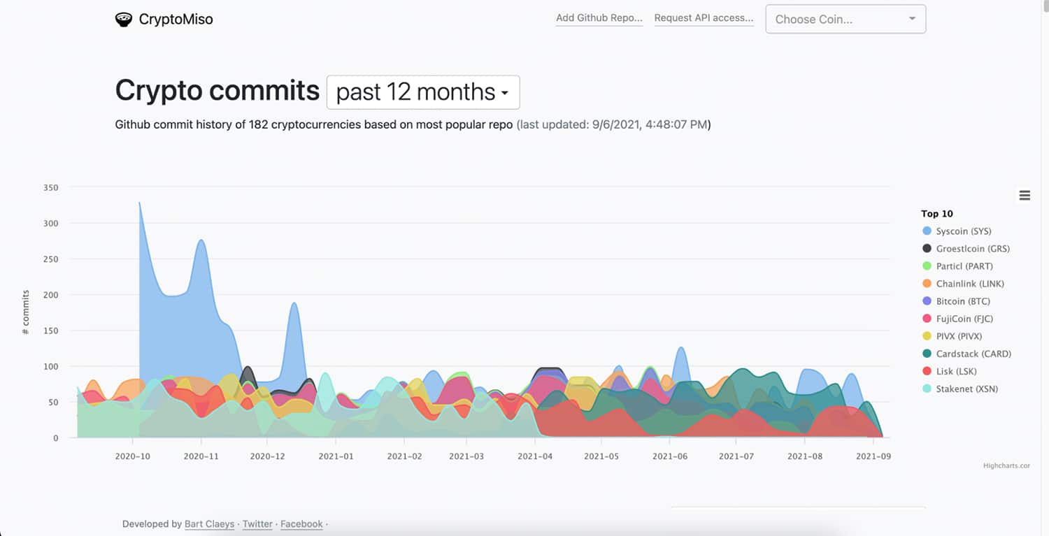
Task: Click the 2020-12 x-axis label
Action: click(269, 456)
